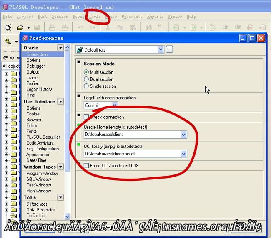Open PL/SQL Beautifier preferences
Viewport: 271px width, 238px height.
(x=43, y=137)
